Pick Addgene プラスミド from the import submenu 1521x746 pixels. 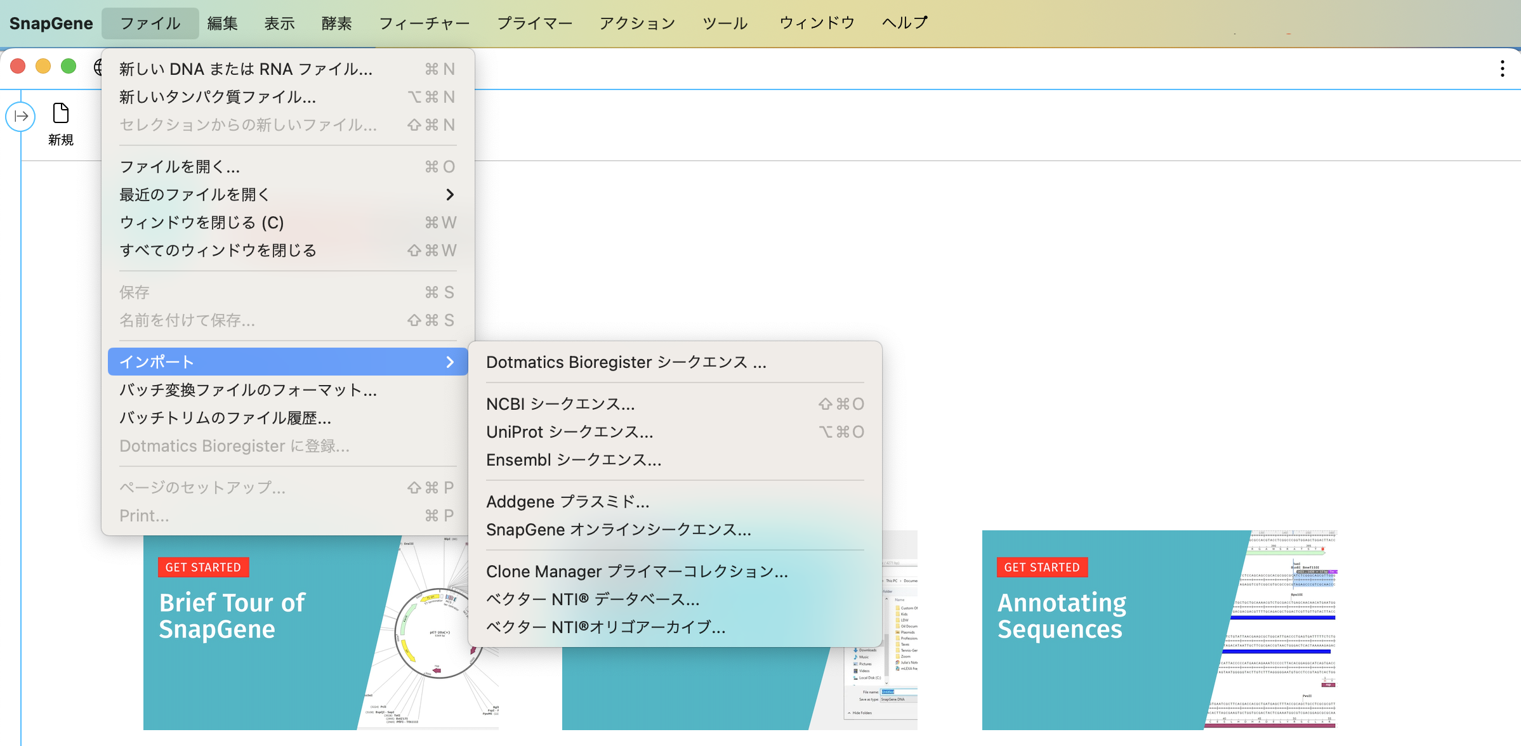[x=567, y=502]
